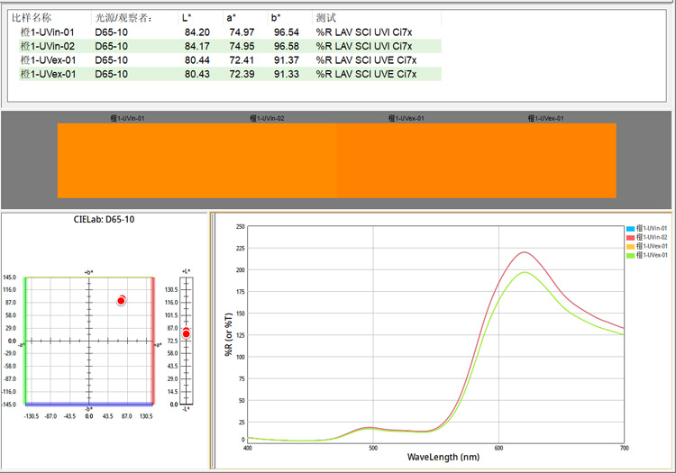Select the red marker on the L* scale
The width and height of the screenshot is (676, 473).
pos(186,333)
